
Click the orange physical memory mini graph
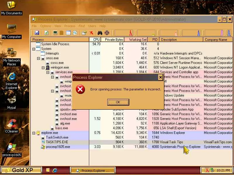point(169,33)
